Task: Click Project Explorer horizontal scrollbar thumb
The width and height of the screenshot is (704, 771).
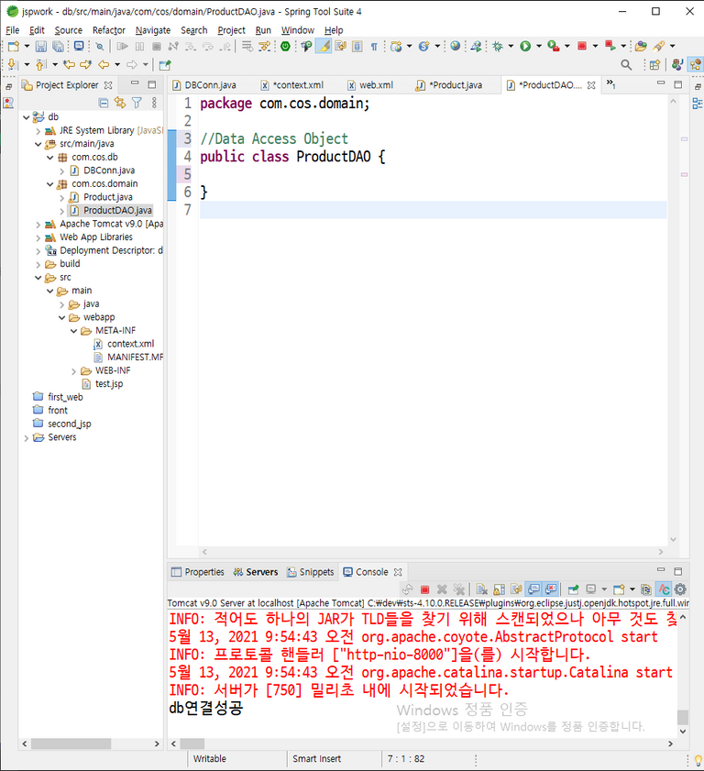Action: (x=71, y=744)
